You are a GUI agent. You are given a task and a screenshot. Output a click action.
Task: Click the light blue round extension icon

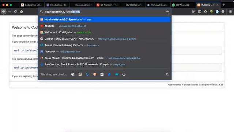coord(217,11)
